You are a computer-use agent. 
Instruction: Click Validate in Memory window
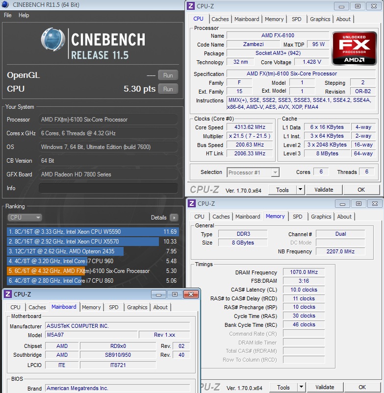click(325, 387)
